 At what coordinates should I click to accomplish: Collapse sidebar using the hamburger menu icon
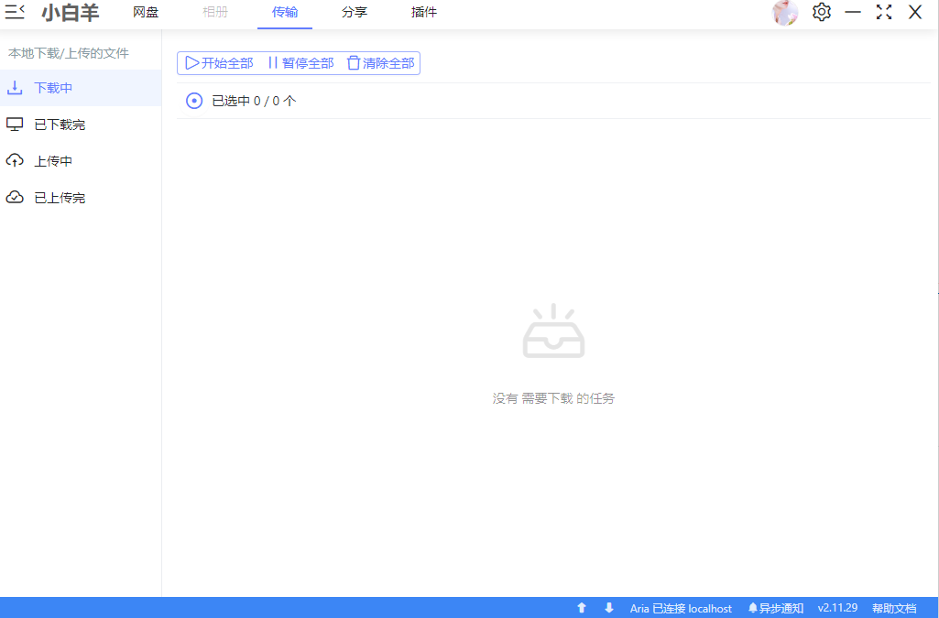click(x=16, y=12)
